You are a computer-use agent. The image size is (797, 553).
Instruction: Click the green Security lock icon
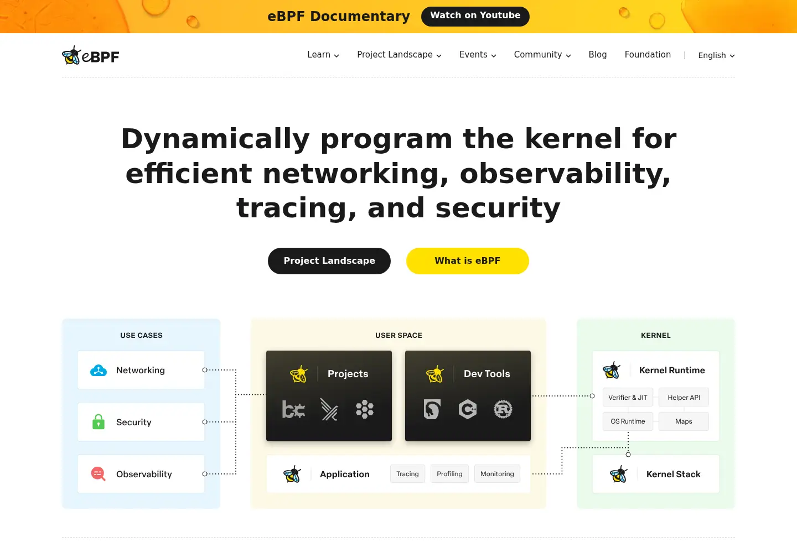tap(99, 422)
